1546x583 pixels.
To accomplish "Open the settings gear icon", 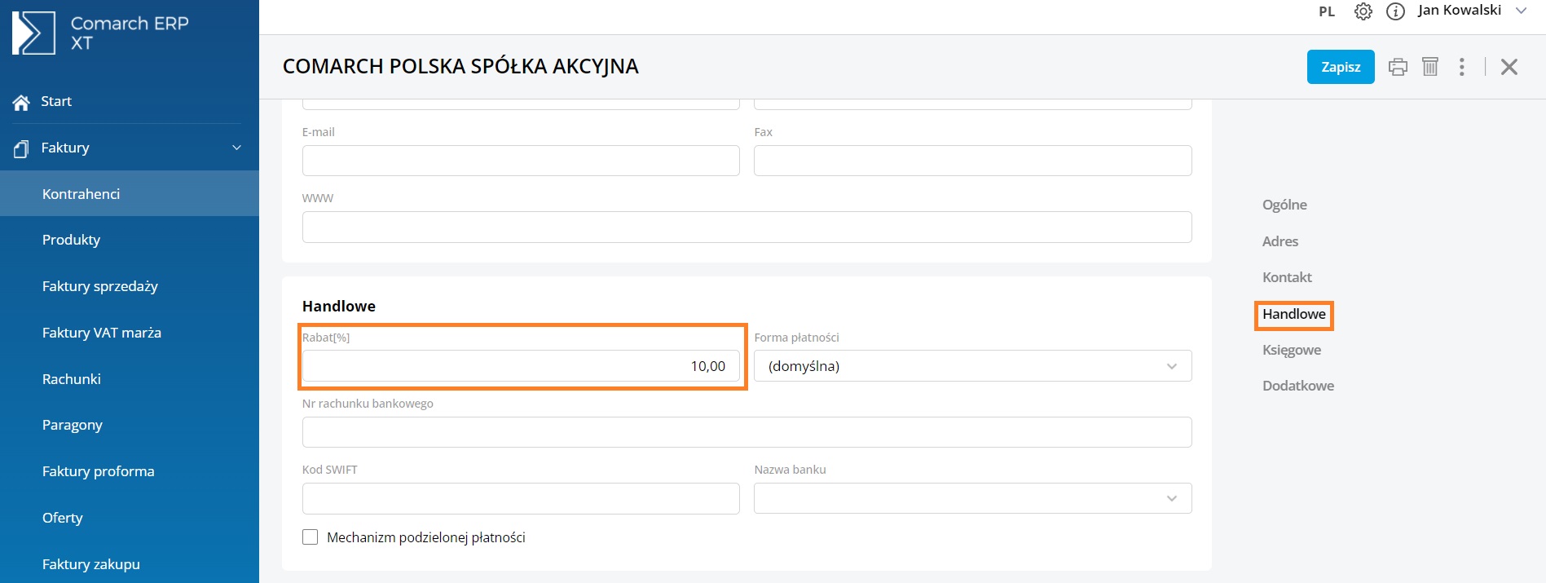I will [x=1363, y=11].
